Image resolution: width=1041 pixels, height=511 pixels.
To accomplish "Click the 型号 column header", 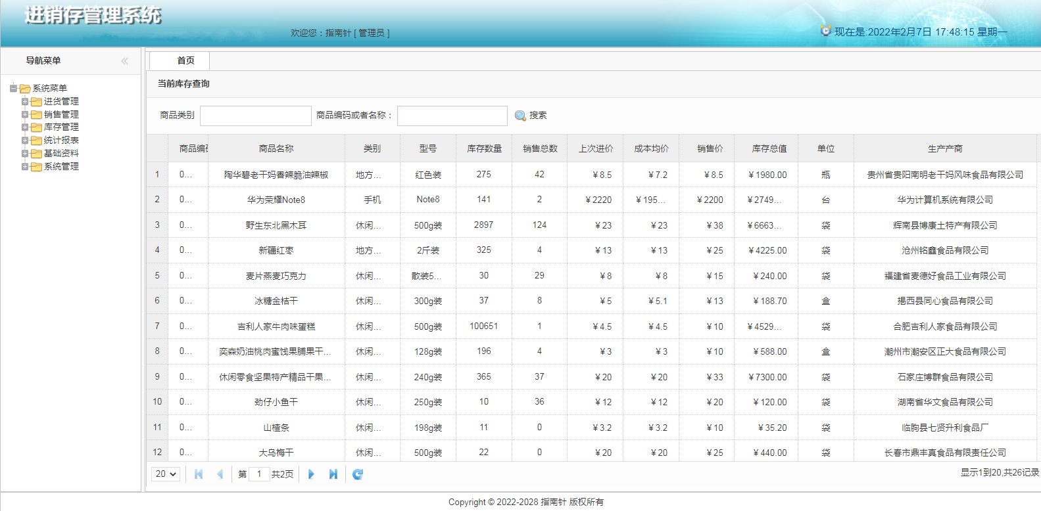I will point(428,149).
